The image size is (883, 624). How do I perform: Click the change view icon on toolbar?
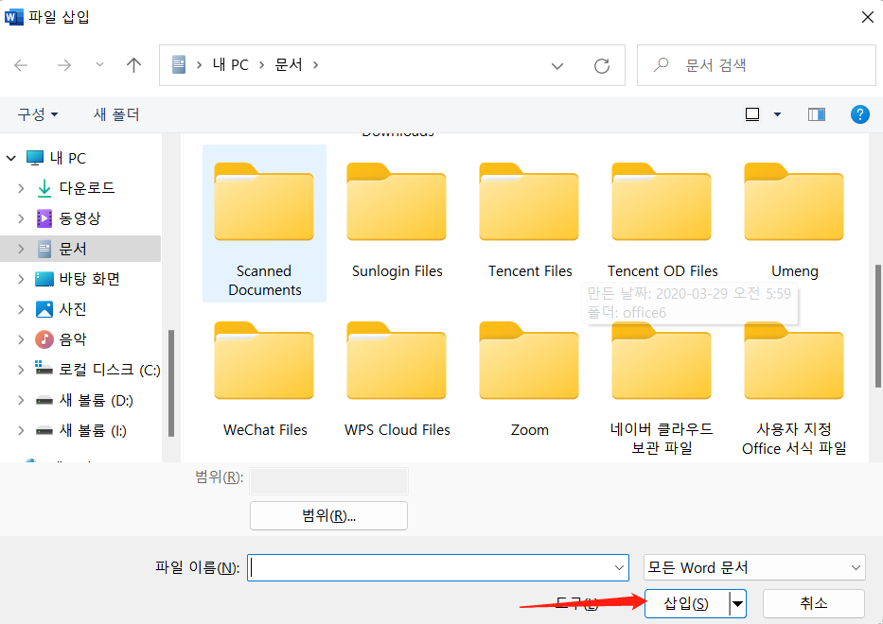coord(751,114)
